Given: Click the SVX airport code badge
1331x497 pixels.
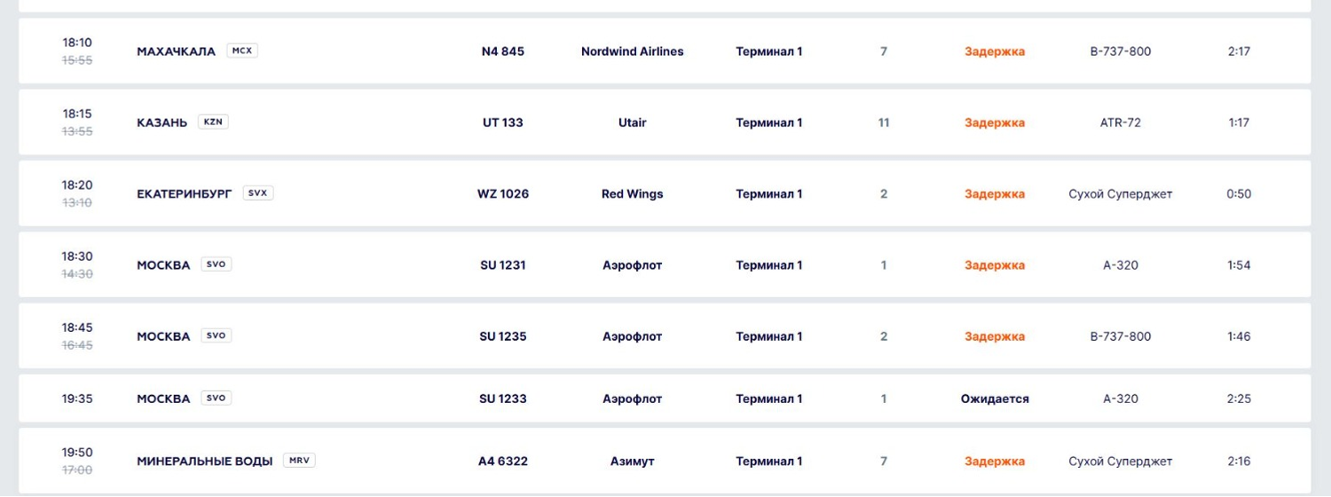Looking at the screenshot, I should click(x=257, y=193).
